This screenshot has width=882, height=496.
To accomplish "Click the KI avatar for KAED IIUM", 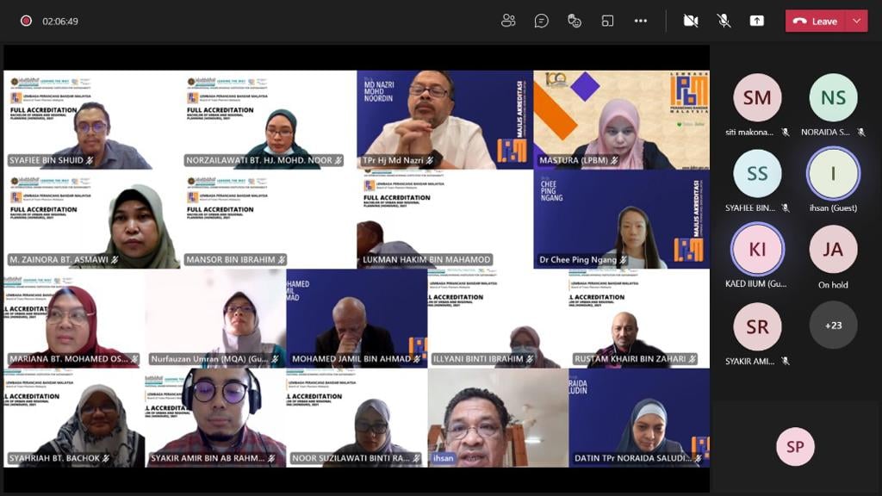I will [x=757, y=250].
